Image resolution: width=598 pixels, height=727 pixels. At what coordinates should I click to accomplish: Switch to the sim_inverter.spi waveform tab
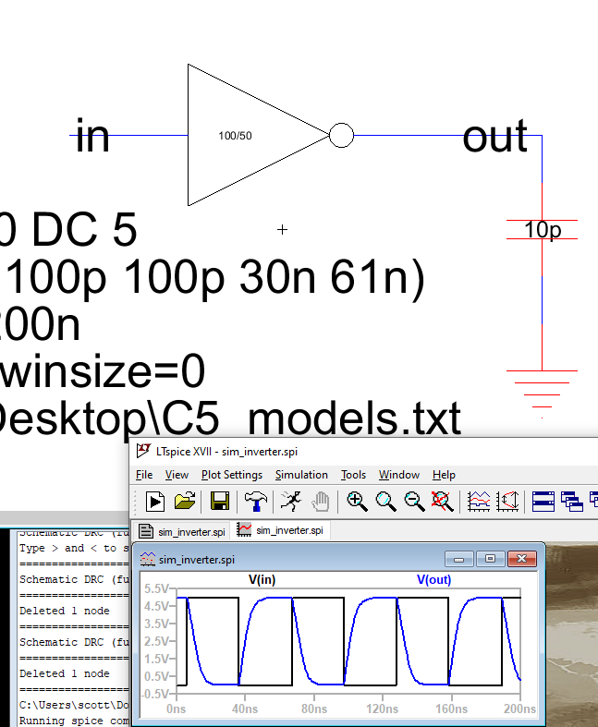coord(282,530)
